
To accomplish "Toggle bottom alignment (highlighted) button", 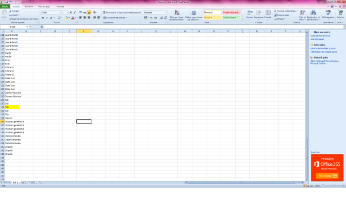I will (89, 12).
